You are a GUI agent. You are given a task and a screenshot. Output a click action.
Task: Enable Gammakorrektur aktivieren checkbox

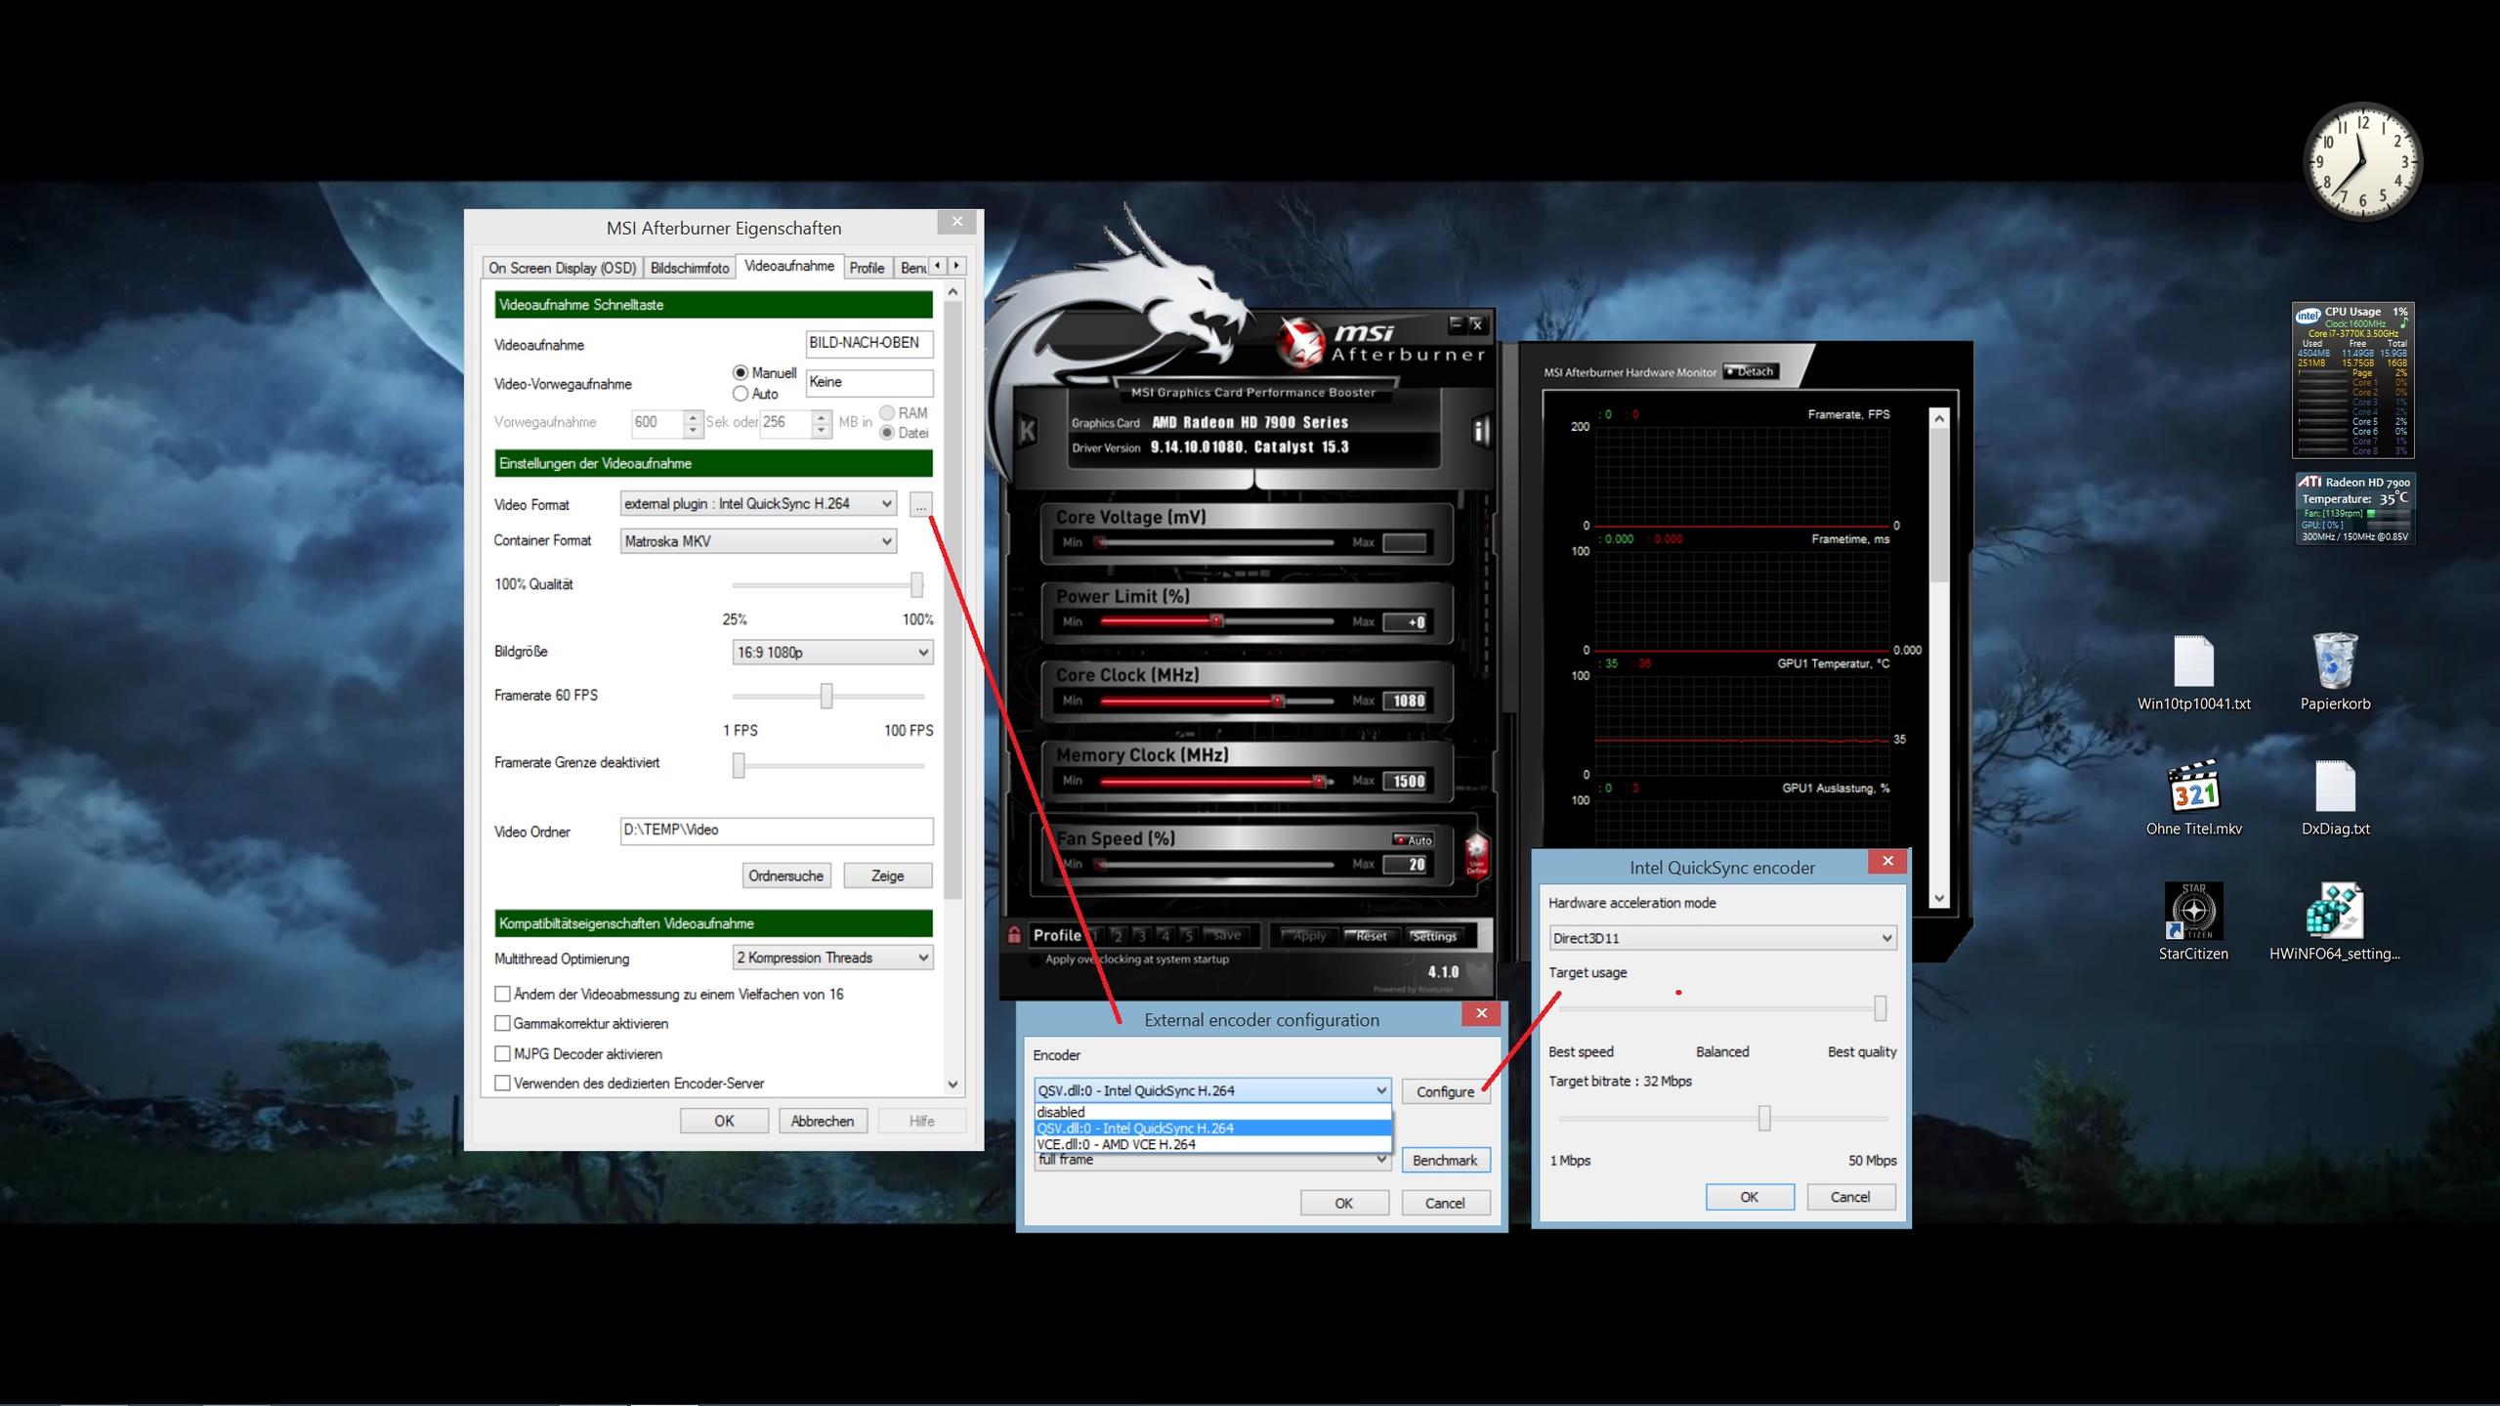[x=502, y=1024]
